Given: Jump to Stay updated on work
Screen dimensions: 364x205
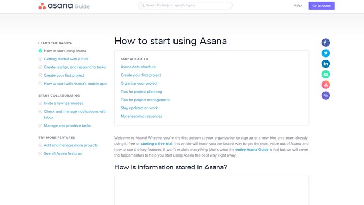Looking at the screenshot, I should tap(139, 108).
